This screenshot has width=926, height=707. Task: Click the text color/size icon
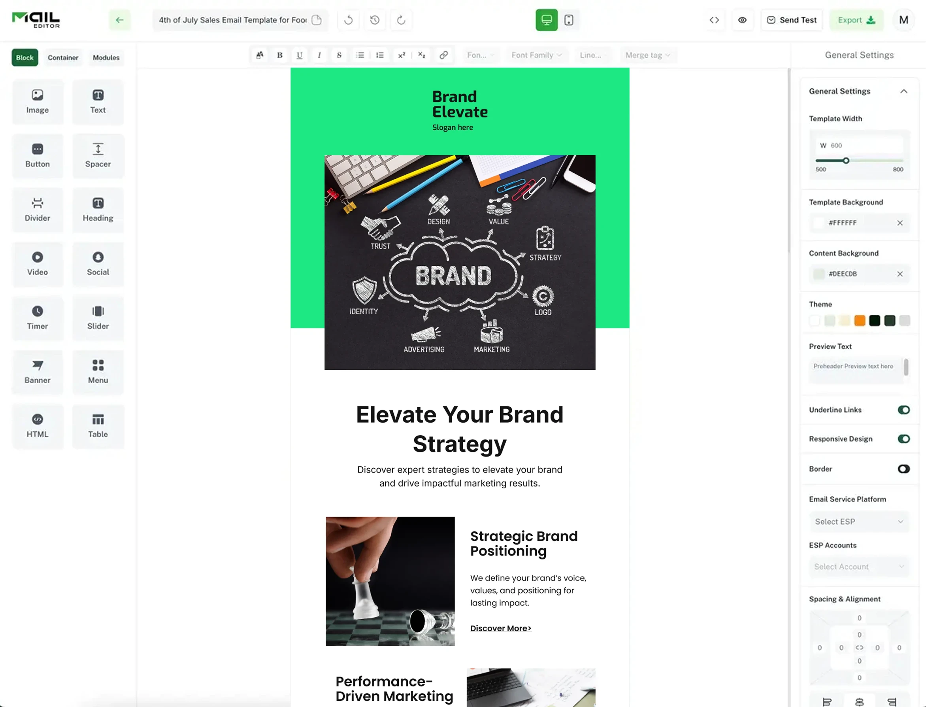tap(260, 55)
